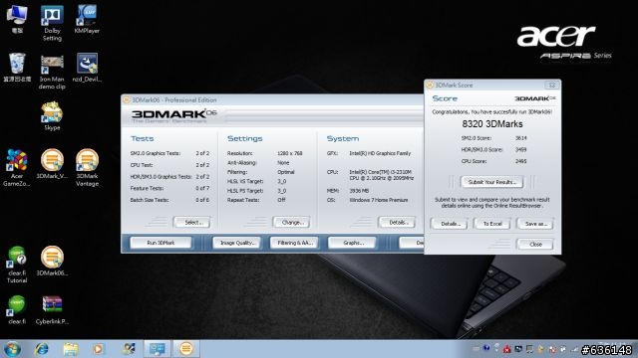Open the Iron Man demo clip

pyautogui.click(x=52, y=72)
